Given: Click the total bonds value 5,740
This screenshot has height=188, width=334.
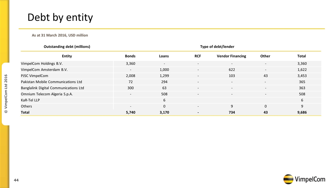Looking at the screenshot, I should point(130,112).
